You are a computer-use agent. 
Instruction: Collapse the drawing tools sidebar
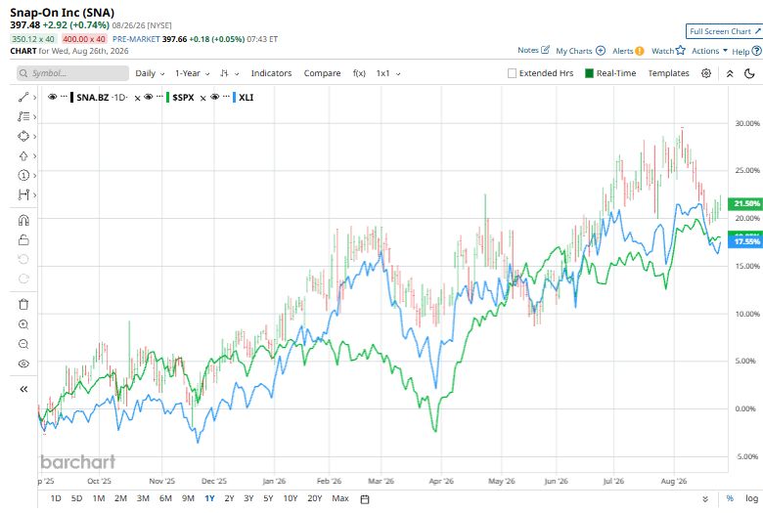[23, 389]
